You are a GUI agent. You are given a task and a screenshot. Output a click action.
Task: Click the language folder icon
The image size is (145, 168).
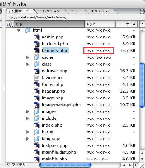(37, 139)
